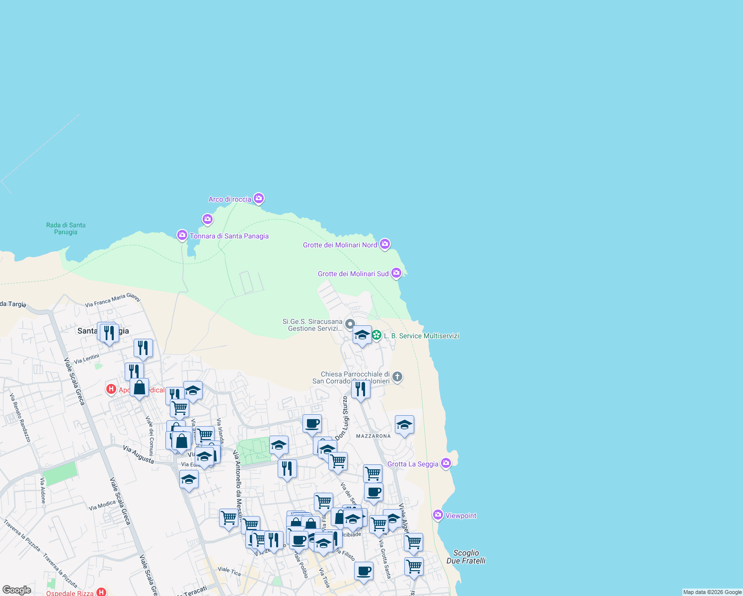Click the Mazzarona neighborhood label
The image size is (743, 596).
coord(373,436)
